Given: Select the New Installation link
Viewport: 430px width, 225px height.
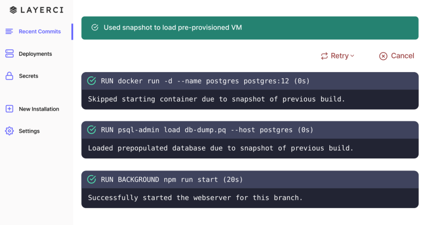Looking at the screenshot, I should click(x=39, y=109).
